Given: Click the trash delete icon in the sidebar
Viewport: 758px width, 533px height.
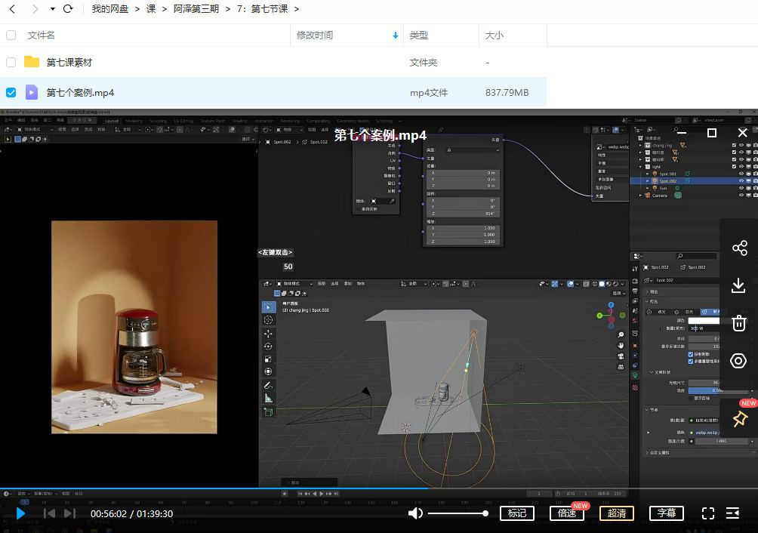Looking at the screenshot, I should 738,322.
